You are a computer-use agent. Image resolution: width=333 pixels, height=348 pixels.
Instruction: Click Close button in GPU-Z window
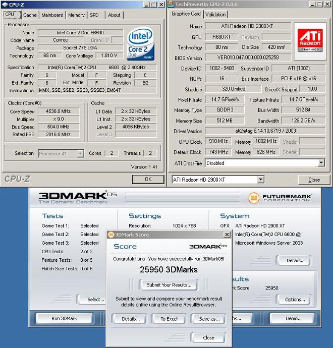(314, 180)
